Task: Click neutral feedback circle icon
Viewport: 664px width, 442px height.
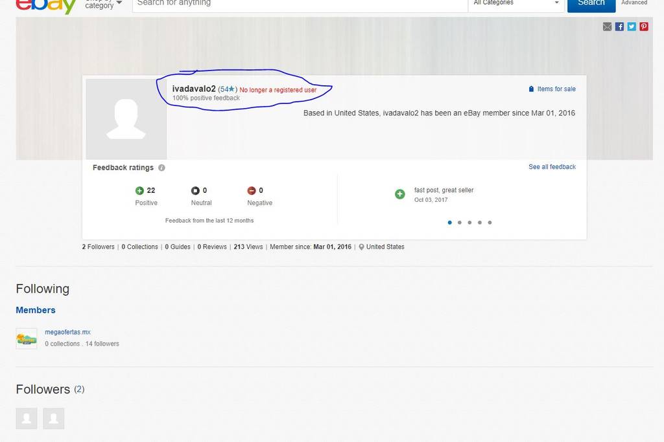Action: (195, 190)
